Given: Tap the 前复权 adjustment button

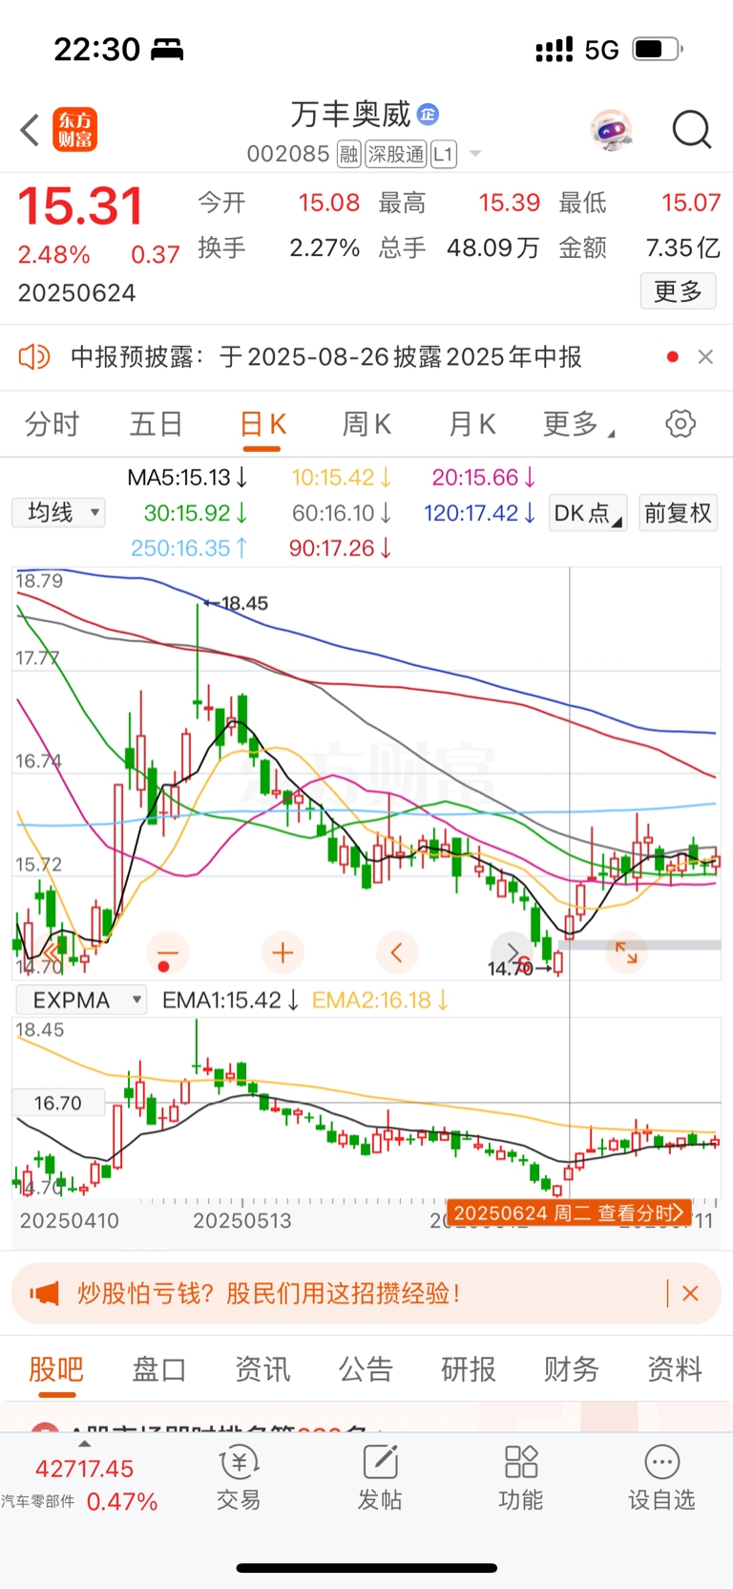Looking at the screenshot, I should [x=678, y=513].
